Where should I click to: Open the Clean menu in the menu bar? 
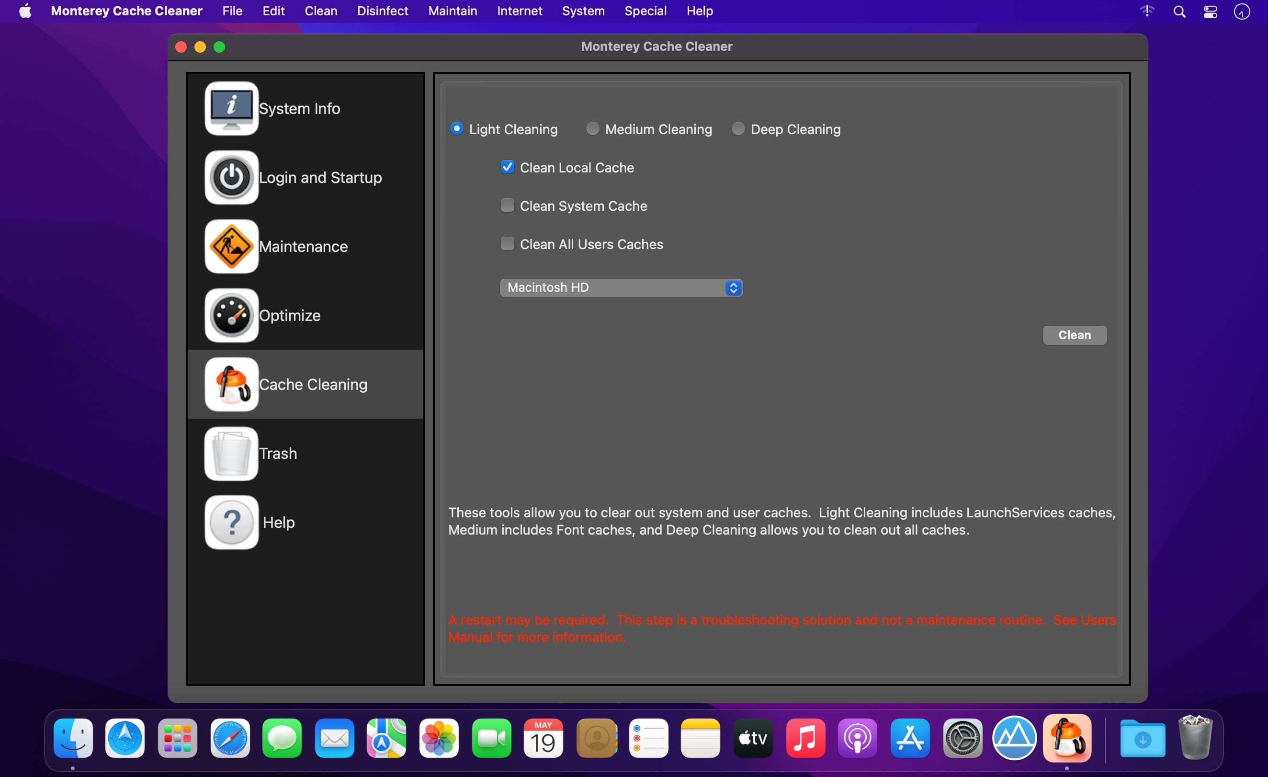[321, 11]
